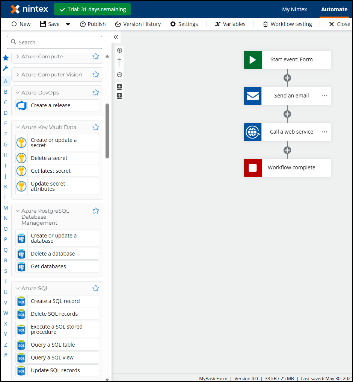
Task: Select the Execute a SQL stored procedure action
Action: (57, 329)
